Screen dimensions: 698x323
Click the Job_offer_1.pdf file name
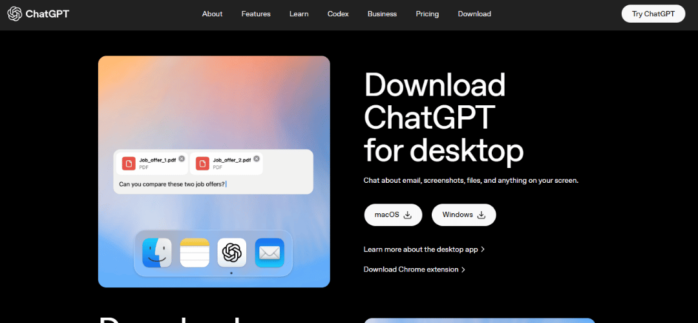[x=158, y=160]
